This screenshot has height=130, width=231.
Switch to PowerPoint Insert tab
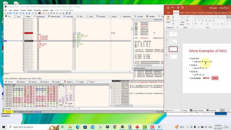coord(182,13)
